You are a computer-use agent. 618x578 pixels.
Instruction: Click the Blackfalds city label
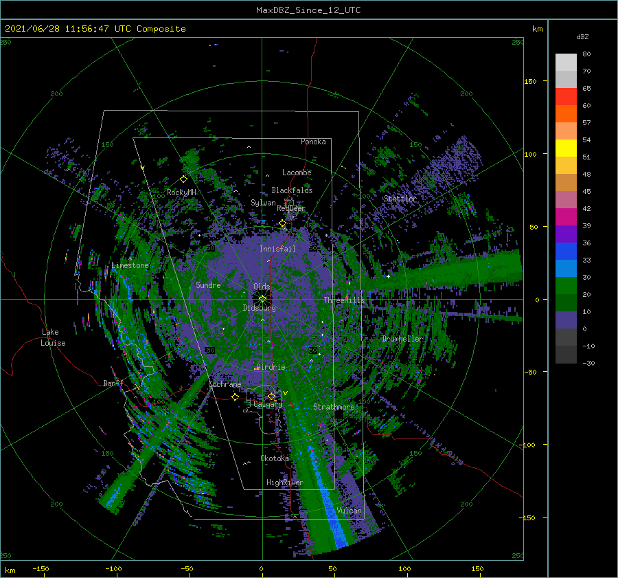click(292, 190)
